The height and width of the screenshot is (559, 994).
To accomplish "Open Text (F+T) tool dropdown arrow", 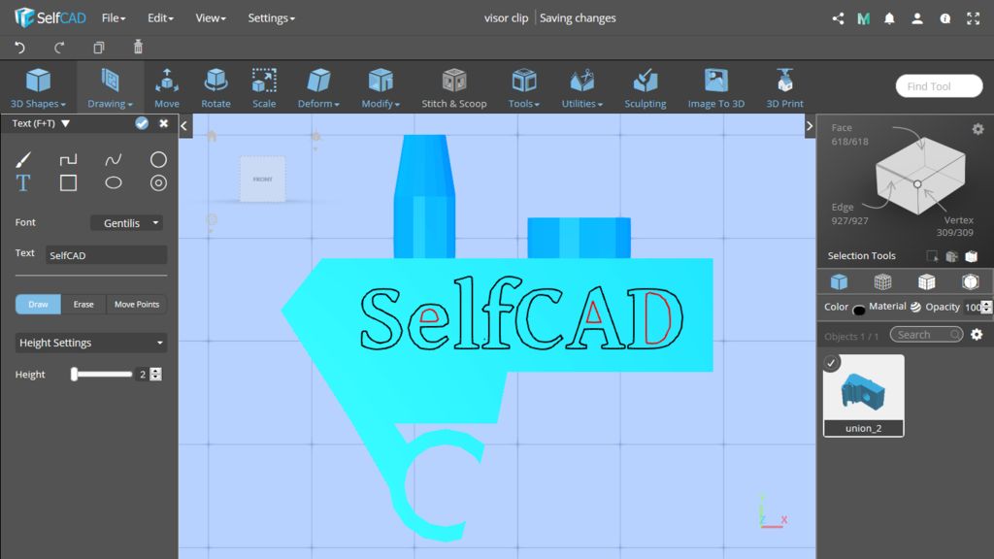I will click(x=65, y=123).
